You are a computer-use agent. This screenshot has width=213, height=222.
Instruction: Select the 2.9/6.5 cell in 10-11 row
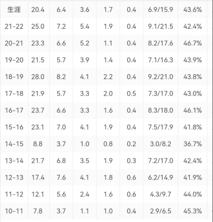click(160, 211)
